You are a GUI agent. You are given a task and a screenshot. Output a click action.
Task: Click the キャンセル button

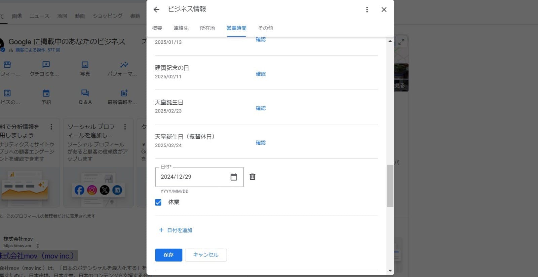pyautogui.click(x=206, y=255)
